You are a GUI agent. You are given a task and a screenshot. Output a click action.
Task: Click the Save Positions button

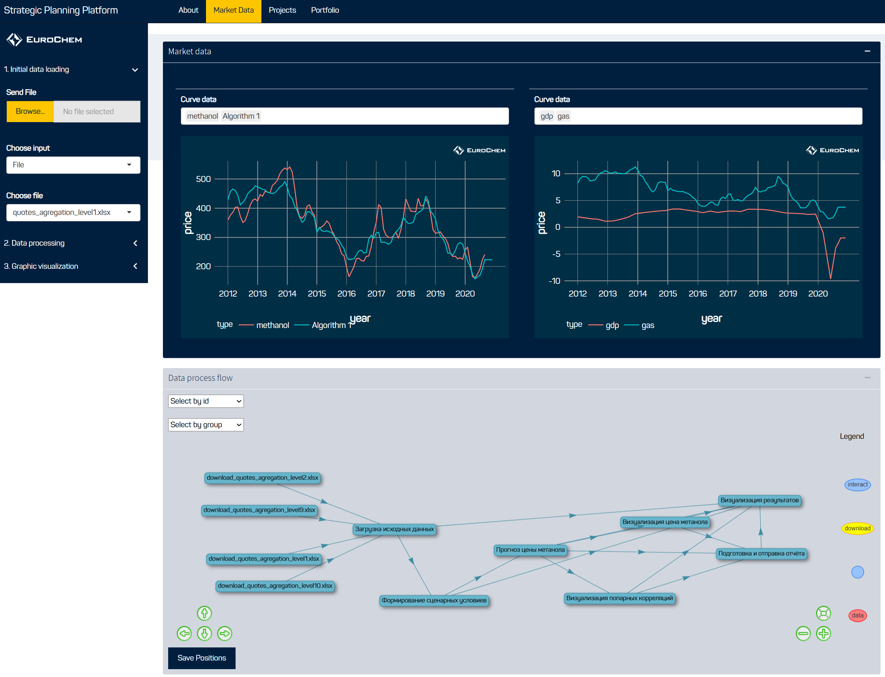click(x=201, y=658)
